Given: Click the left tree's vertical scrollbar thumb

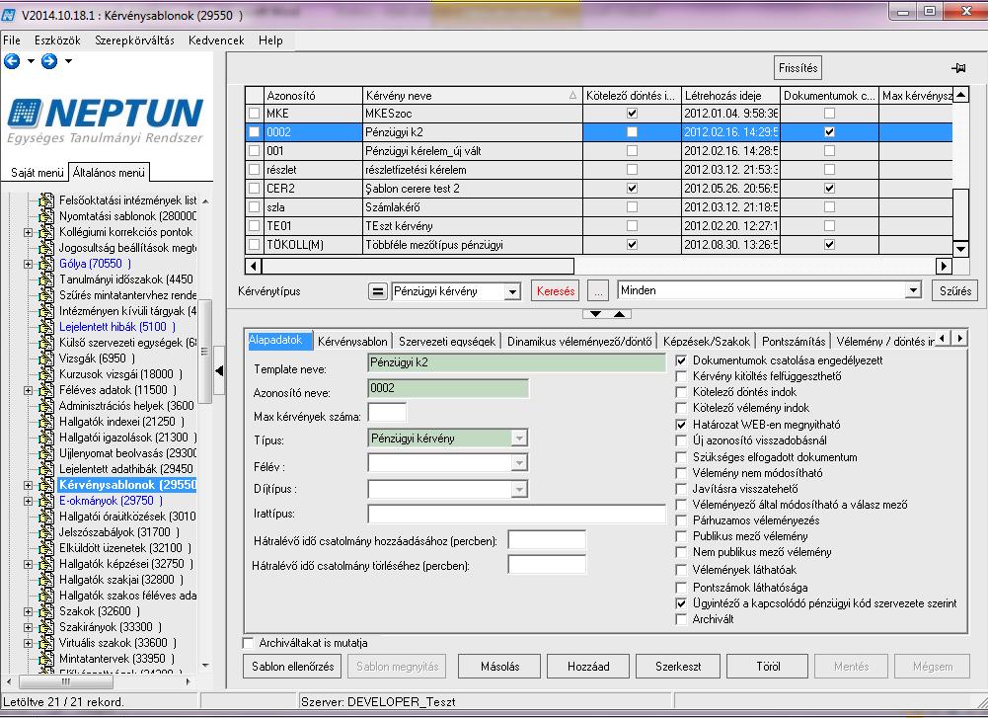Looking at the screenshot, I should pyautogui.click(x=204, y=352).
